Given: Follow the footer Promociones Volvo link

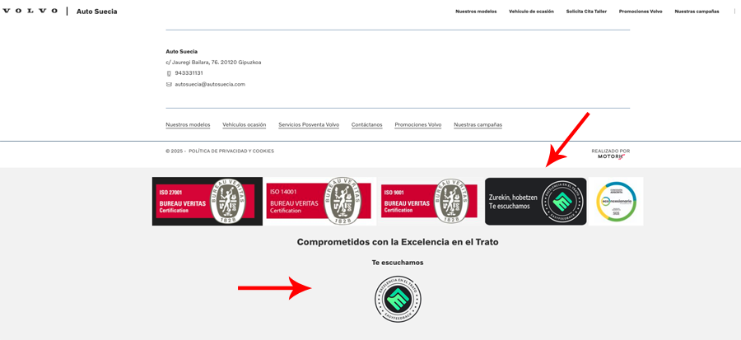Looking at the screenshot, I should pyautogui.click(x=417, y=124).
